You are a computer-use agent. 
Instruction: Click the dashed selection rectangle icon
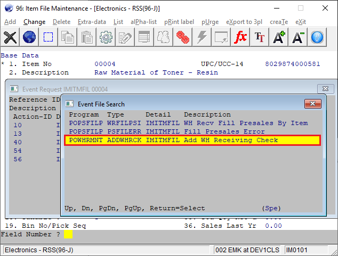tap(49, 37)
